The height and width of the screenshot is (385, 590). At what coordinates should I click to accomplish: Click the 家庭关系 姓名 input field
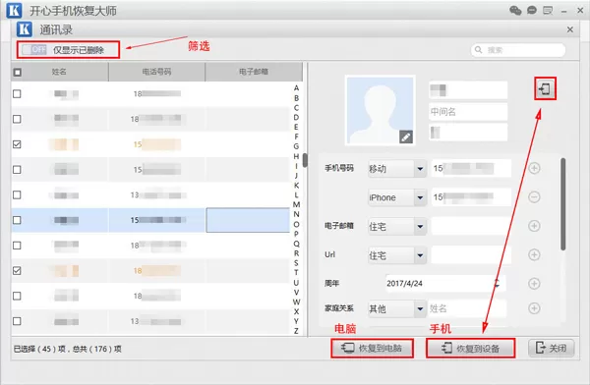pos(467,308)
